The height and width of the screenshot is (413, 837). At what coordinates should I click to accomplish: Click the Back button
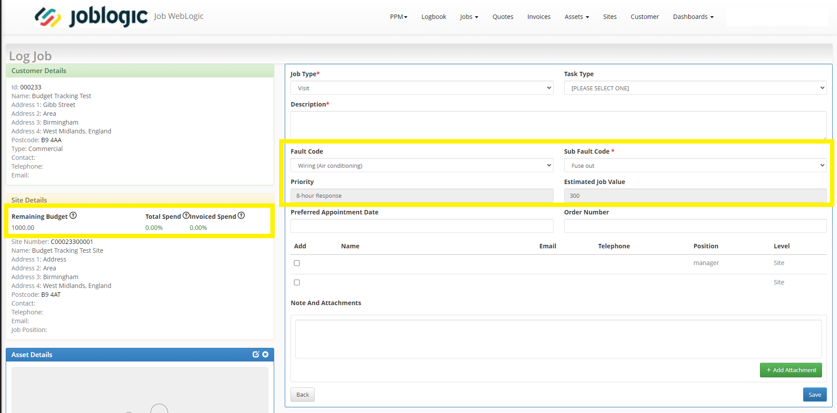pyautogui.click(x=302, y=395)
